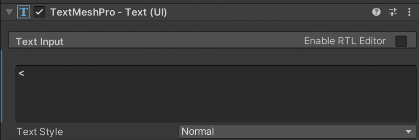Enable the RTL Editor checkbox
The image size is (419, 140).
coord(401,41)
